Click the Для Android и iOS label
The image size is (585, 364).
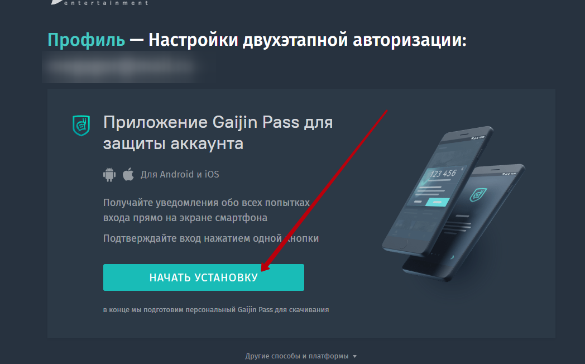(180, 174)
